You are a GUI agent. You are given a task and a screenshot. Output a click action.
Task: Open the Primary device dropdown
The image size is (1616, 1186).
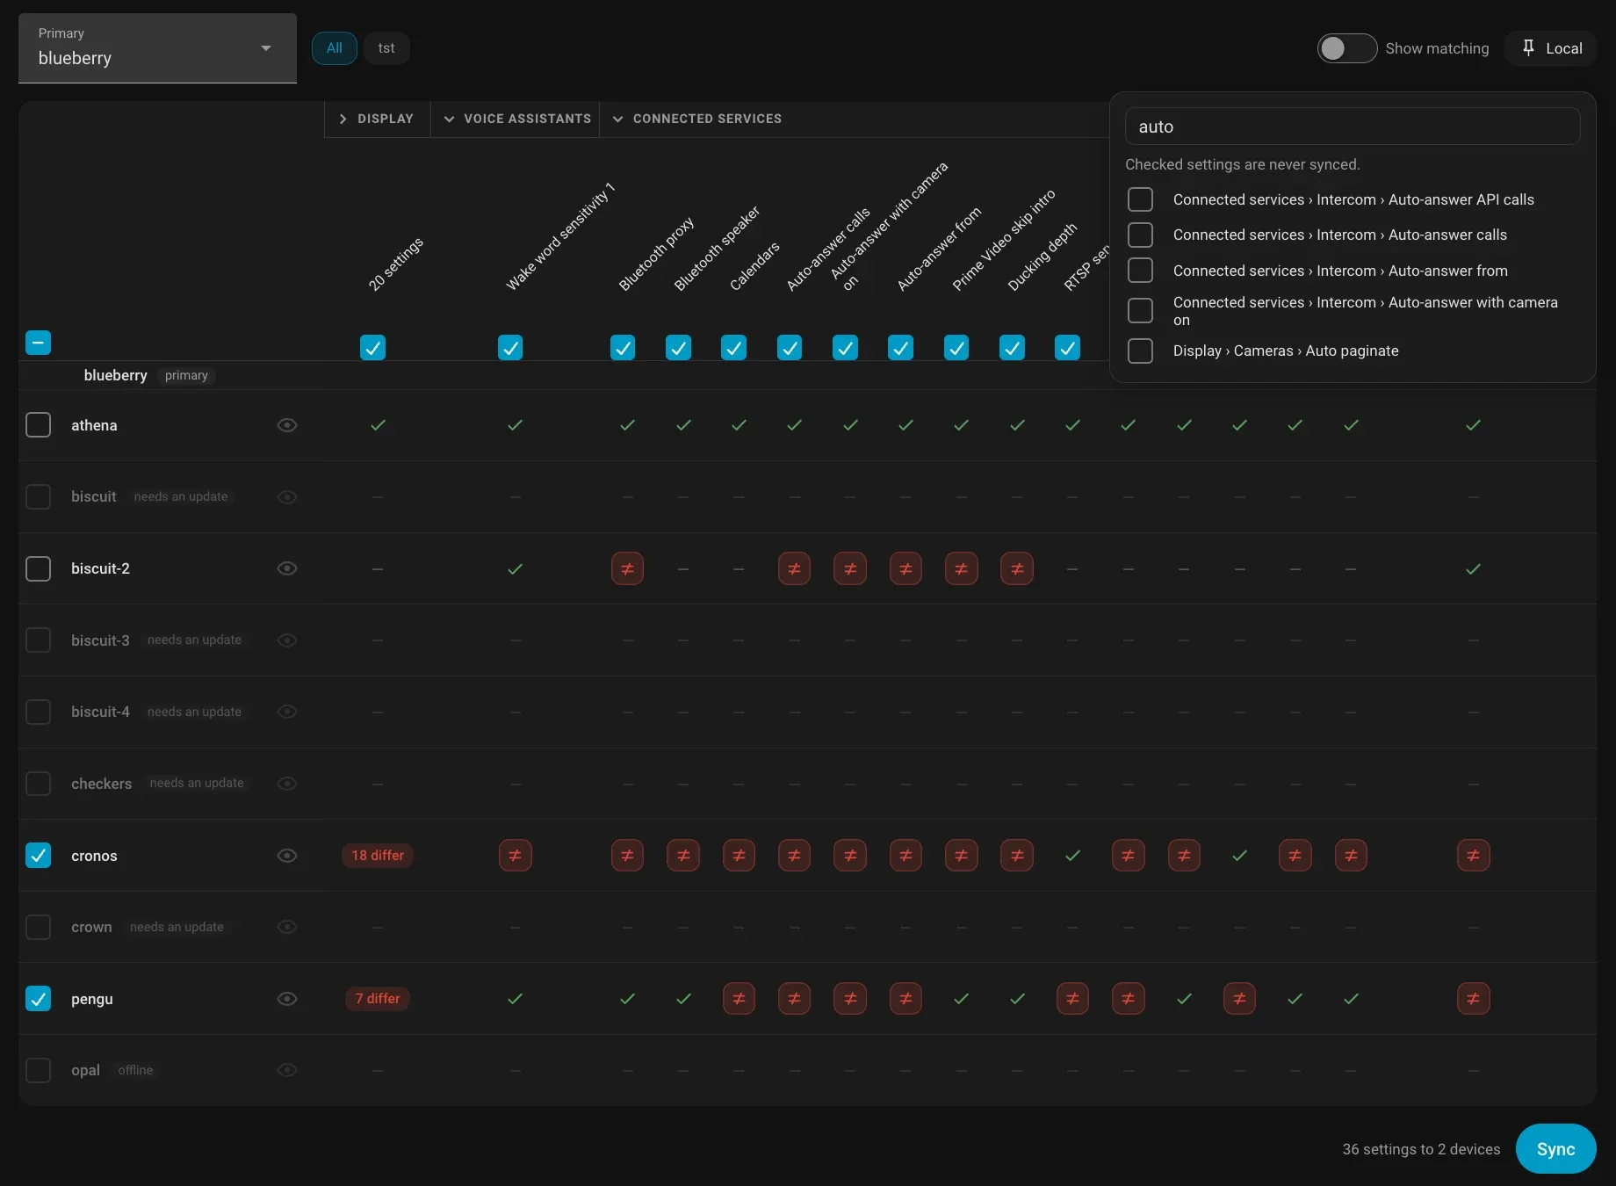coord(157,48)
